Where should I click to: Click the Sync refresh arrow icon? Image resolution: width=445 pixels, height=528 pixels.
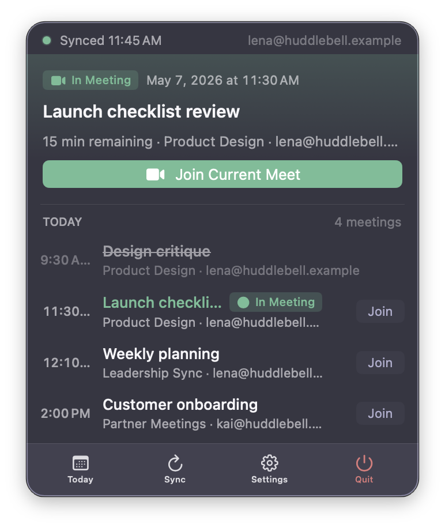[x=175, y=463]
